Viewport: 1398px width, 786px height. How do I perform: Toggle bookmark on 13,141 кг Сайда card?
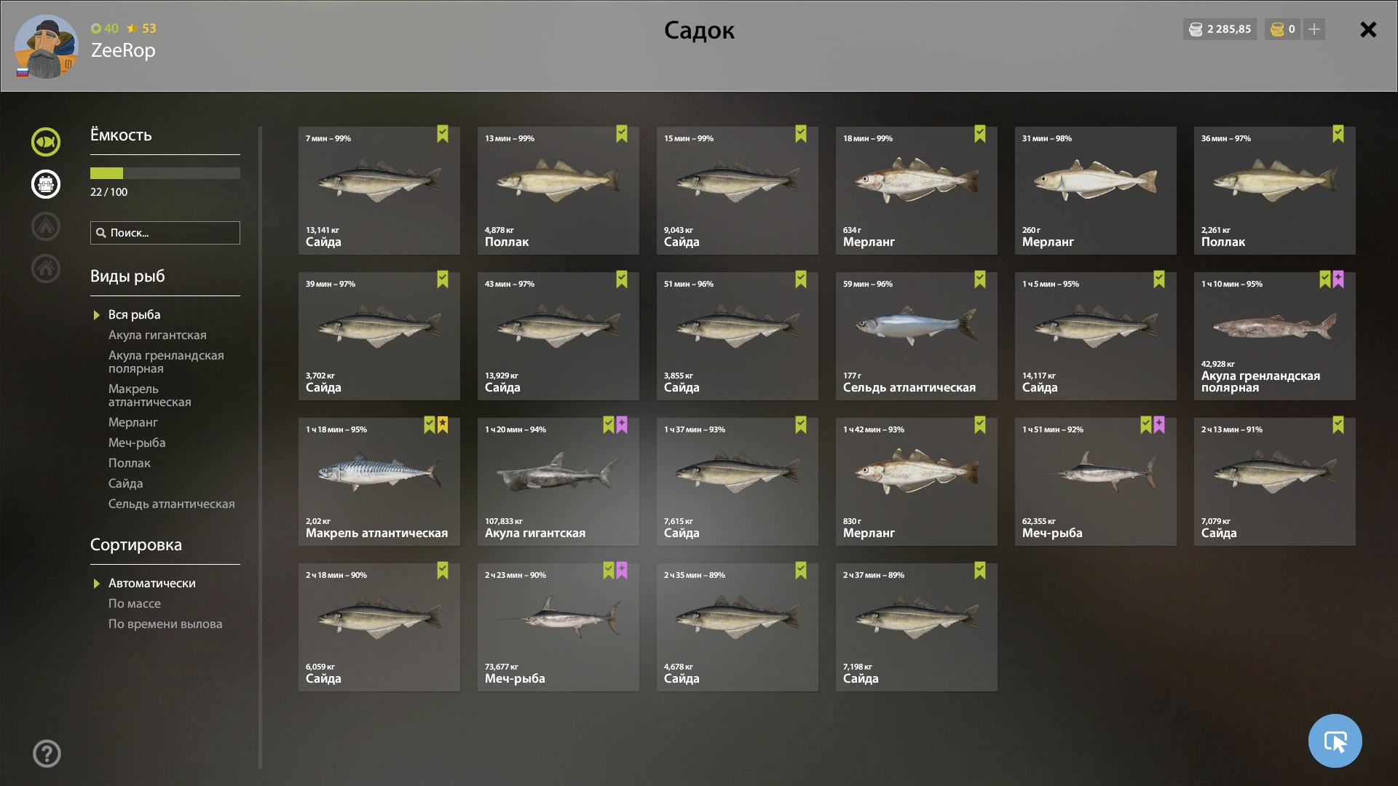pyautogui.click(x=443, y=134)
